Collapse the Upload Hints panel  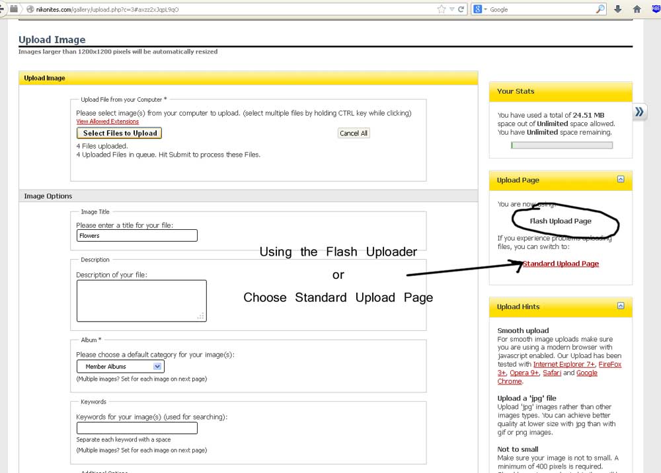click(x=621, y=306)
